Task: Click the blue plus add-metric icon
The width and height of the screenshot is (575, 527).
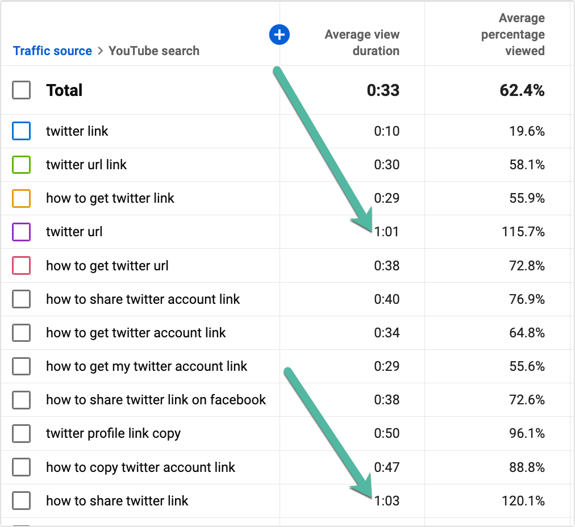Action: (279, 35)
